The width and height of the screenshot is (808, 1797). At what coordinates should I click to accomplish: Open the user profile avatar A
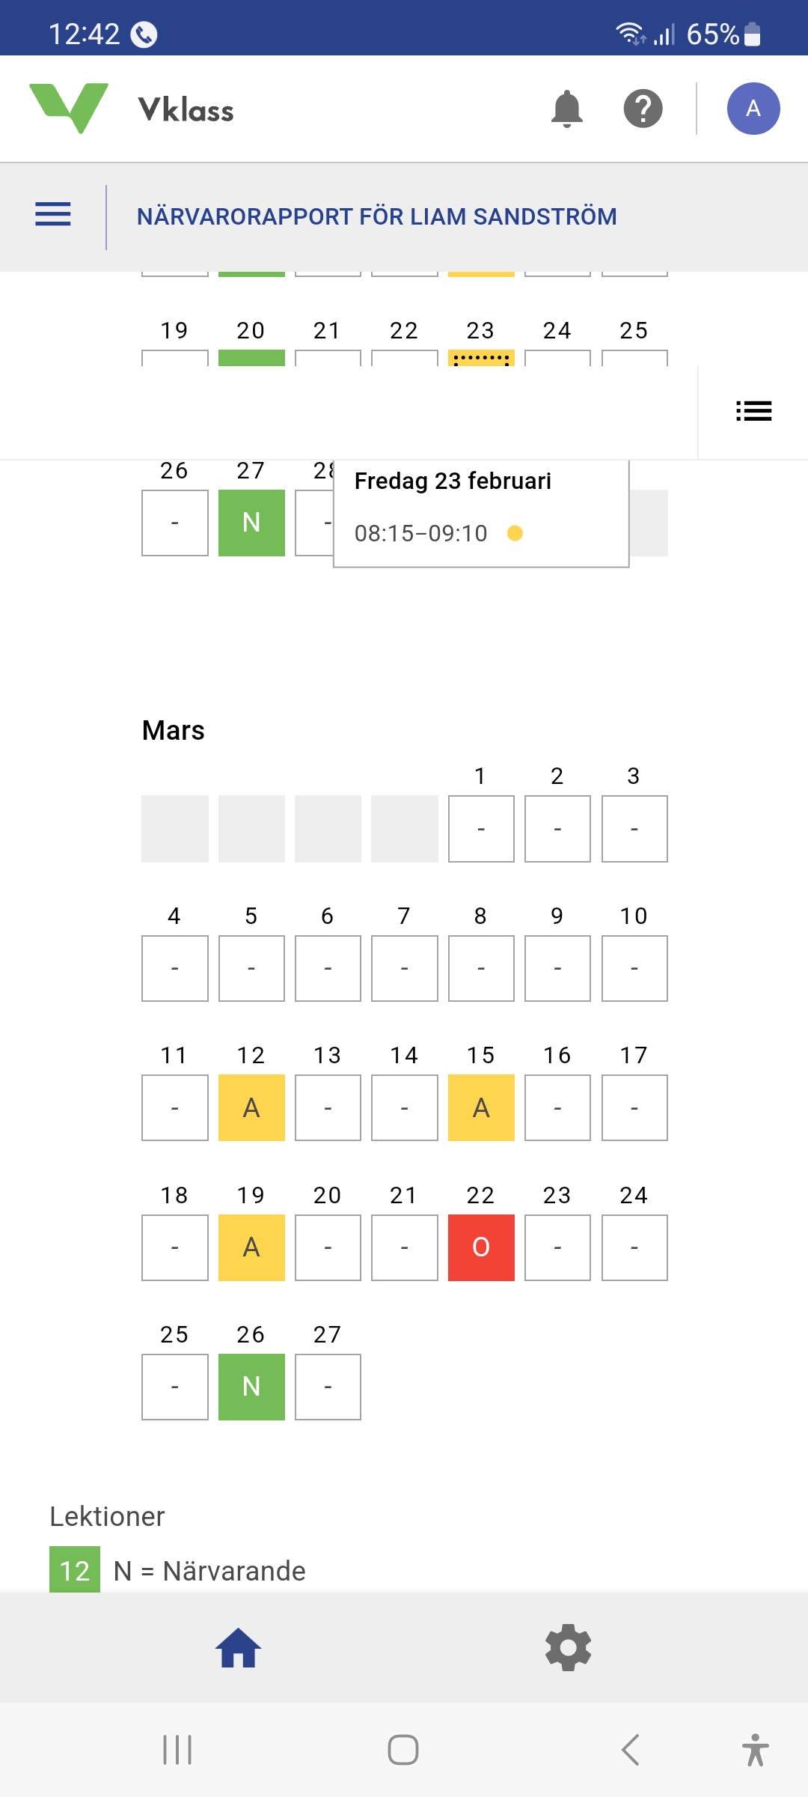pos(753,109)
